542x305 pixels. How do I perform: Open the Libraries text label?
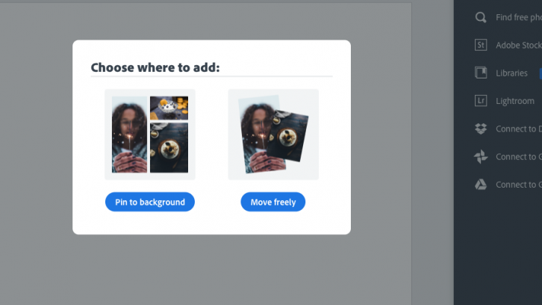511,73
